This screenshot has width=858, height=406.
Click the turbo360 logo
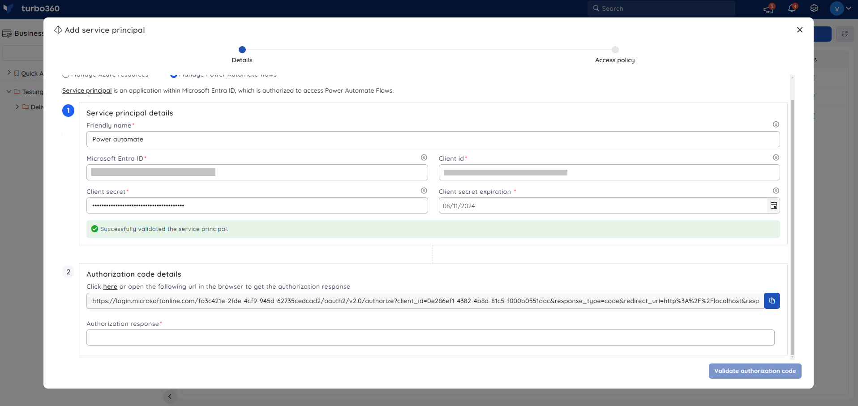[31, 9]
